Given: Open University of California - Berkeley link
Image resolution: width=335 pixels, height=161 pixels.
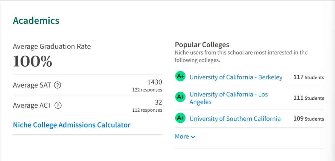Looking at the screenshot, I should [236, 77].
